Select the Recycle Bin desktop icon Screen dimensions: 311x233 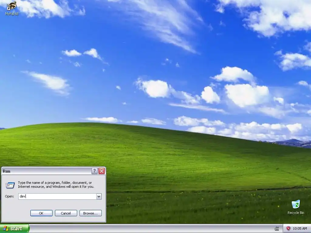(x=296, y=207)
